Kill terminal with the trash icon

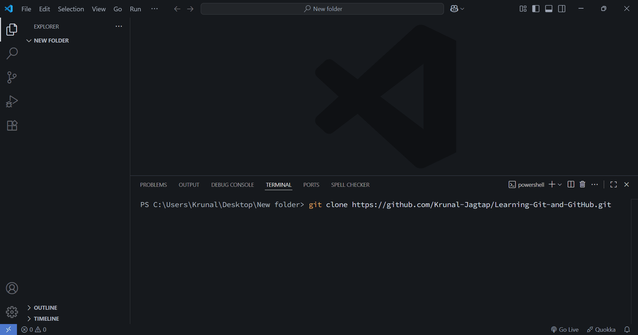point(583,184)
